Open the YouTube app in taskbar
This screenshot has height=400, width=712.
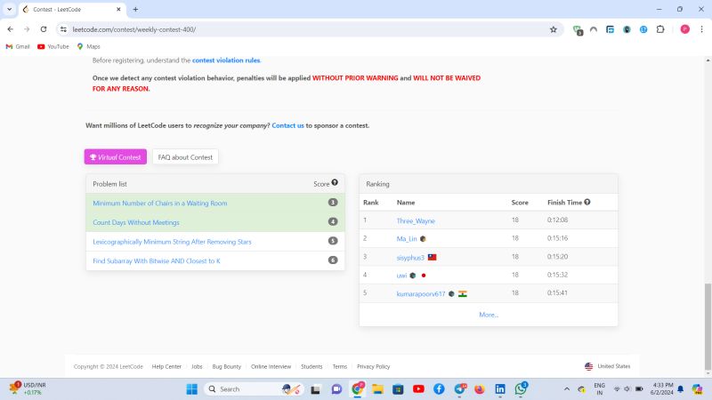point(418,389)
